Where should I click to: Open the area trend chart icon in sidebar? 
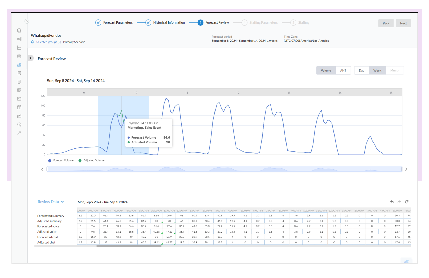(19, 116)
